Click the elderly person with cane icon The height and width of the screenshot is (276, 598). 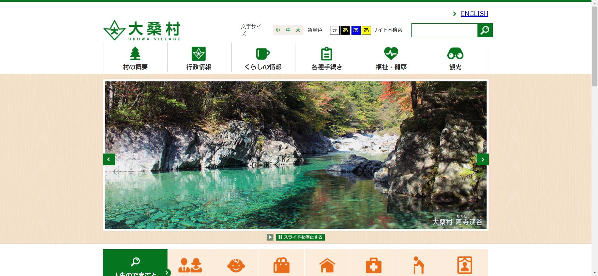pyautogui.click(x=419, y=265)
